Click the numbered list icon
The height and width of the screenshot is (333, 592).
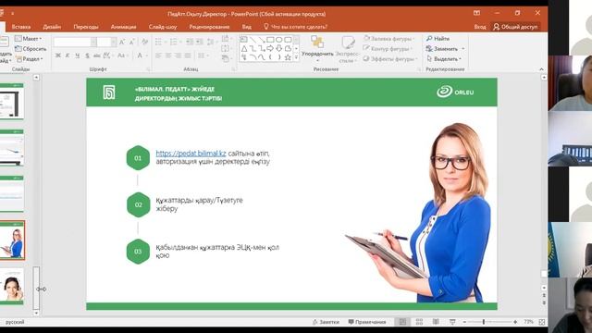point(175,42)
